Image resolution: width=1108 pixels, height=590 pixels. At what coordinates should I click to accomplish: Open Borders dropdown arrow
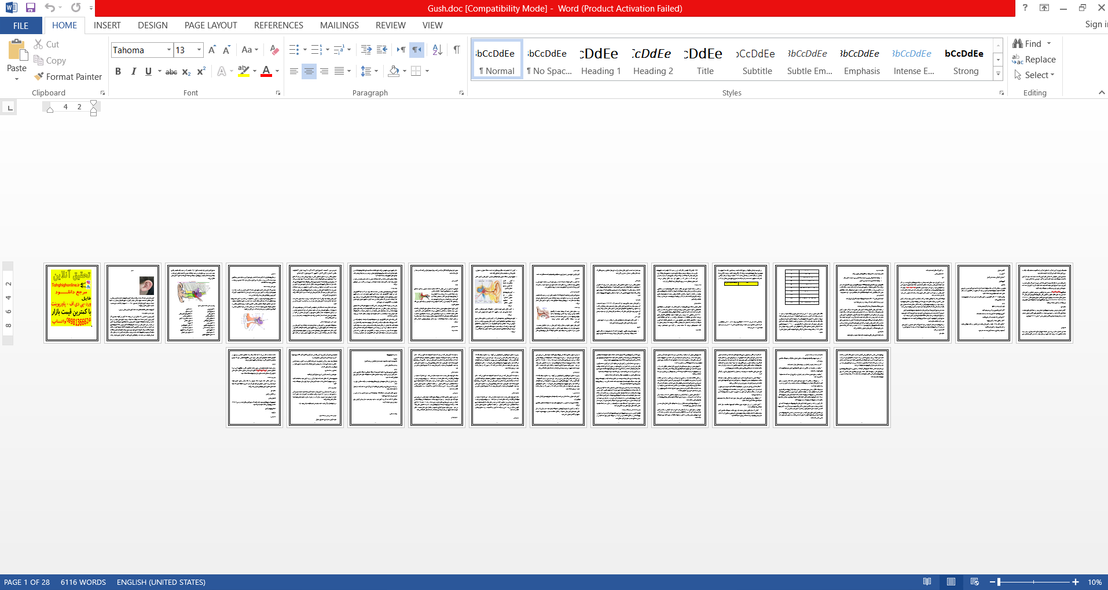click(427, 71)
